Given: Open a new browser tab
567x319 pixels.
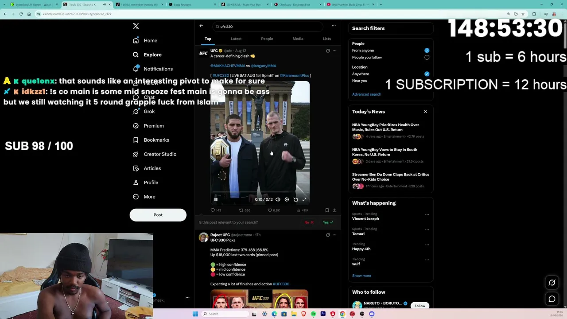Looking at the screenshot, I should (x=381, y=4).
